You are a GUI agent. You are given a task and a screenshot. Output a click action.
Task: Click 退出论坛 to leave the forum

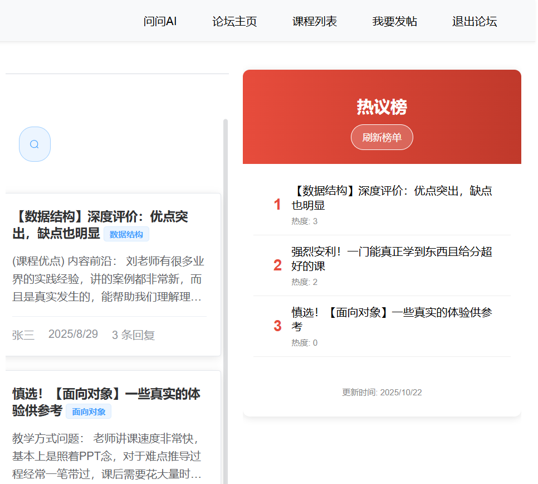point(475,22)
